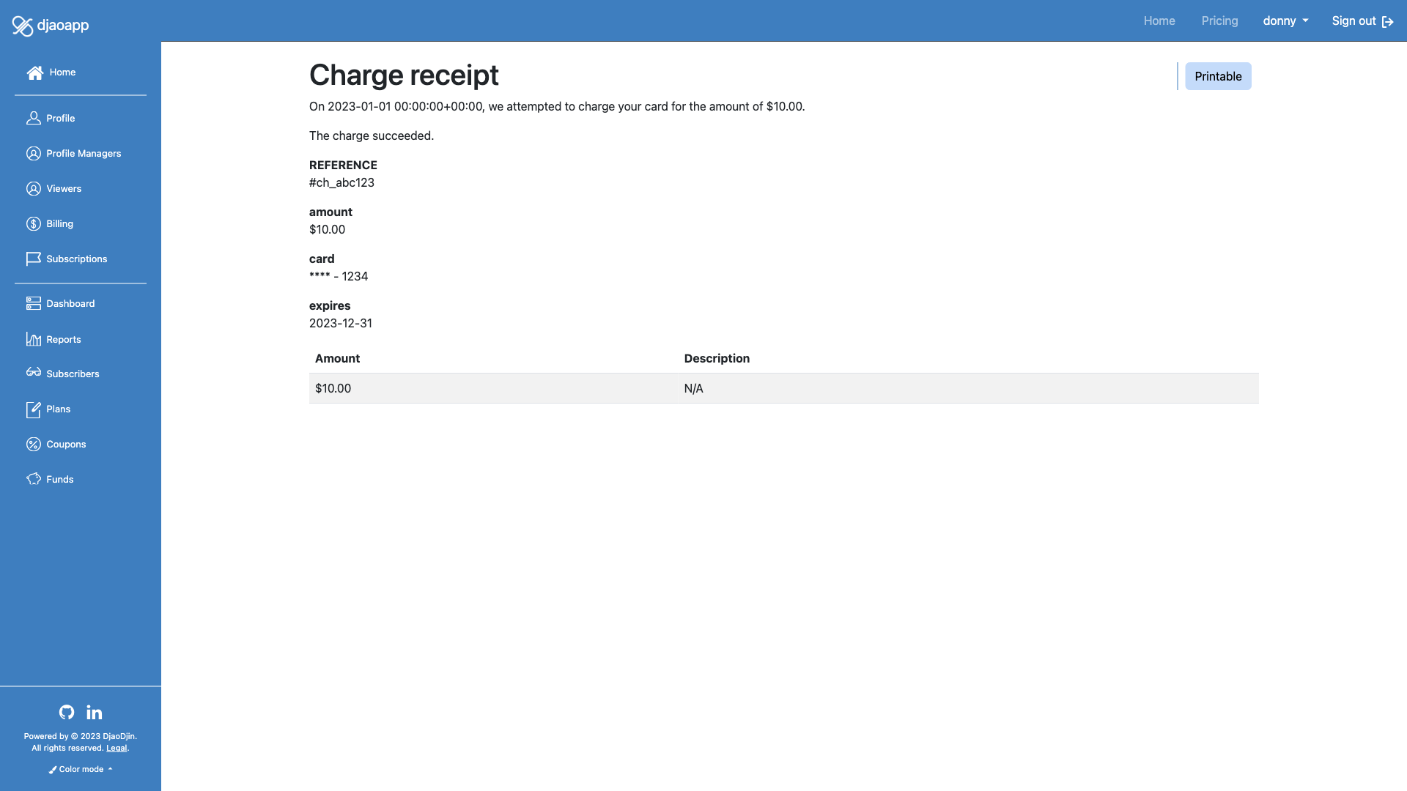Go to Profile page in sidebar
The image size is (1407, 791).
click(61, 118)
